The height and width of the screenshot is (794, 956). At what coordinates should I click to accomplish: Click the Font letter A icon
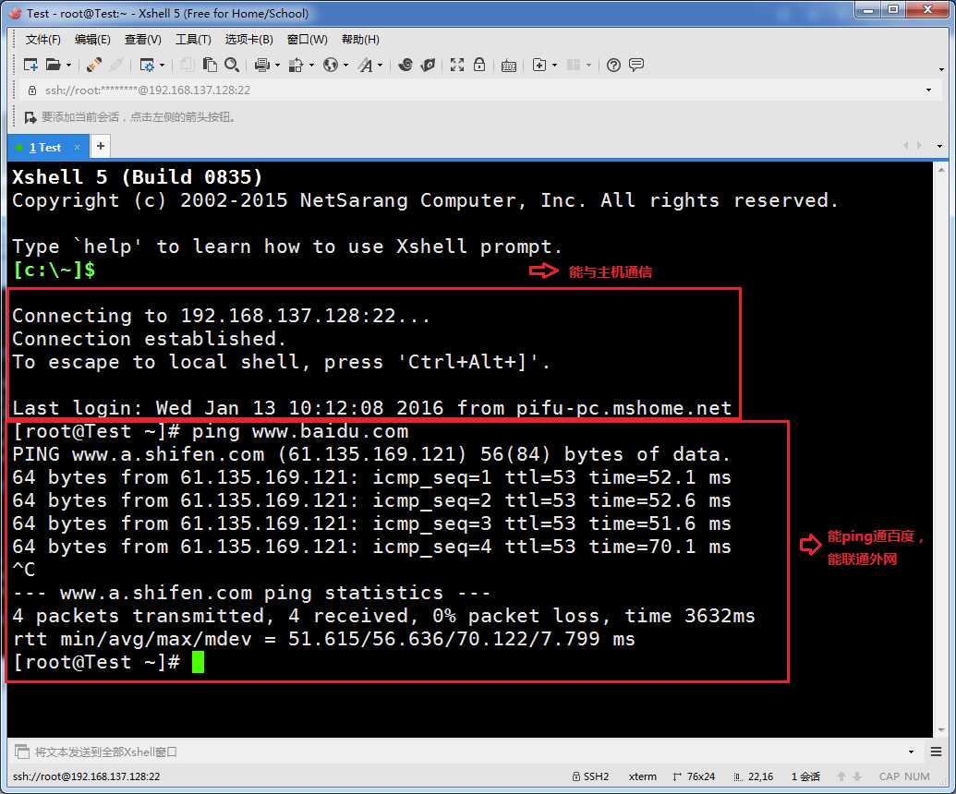tap(365, 65)
